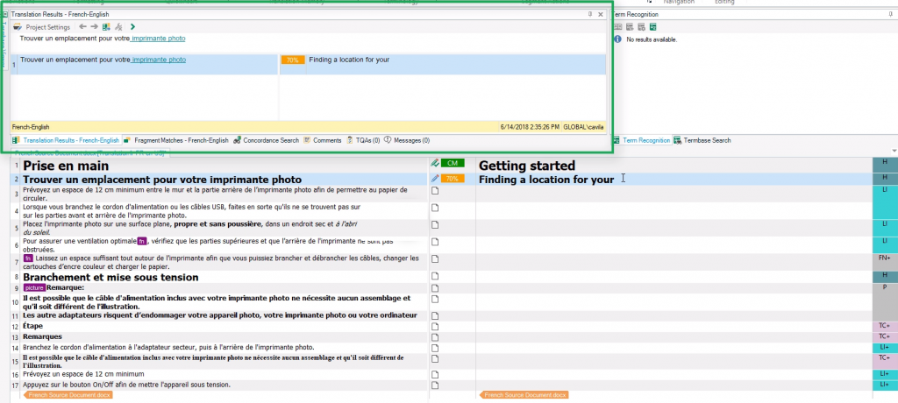
Task: Open the TQAs (0) tab
Action: tap(363, 140)
